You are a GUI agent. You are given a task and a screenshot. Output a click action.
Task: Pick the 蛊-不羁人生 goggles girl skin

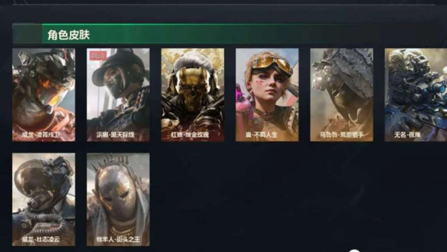pyautogui.click(x=267, y=95)
